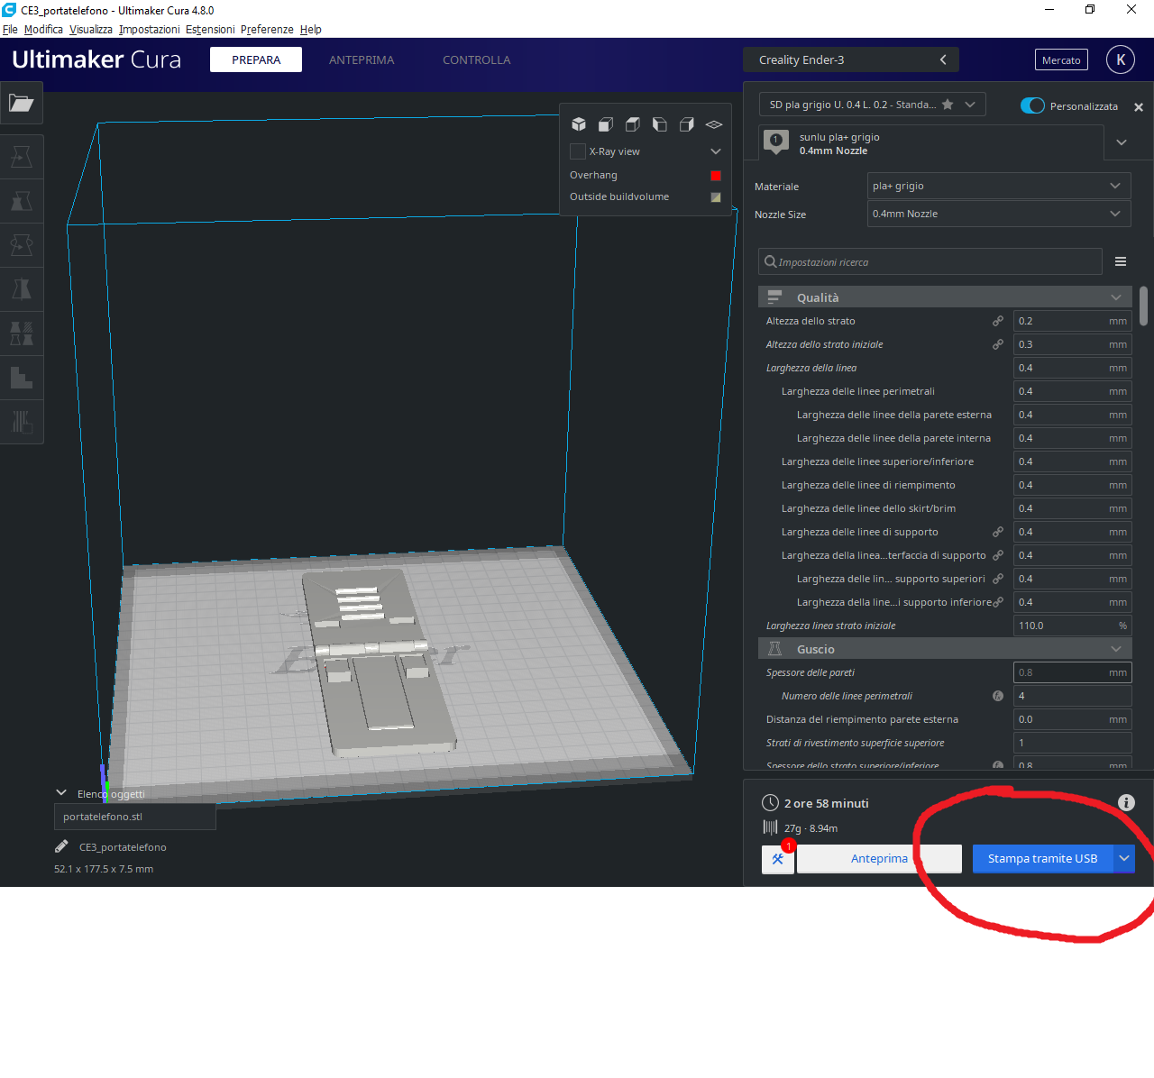This screenshot has height=1078, width=1154.
Task: Switch to left side view cube icon
Action: (660, 124)
